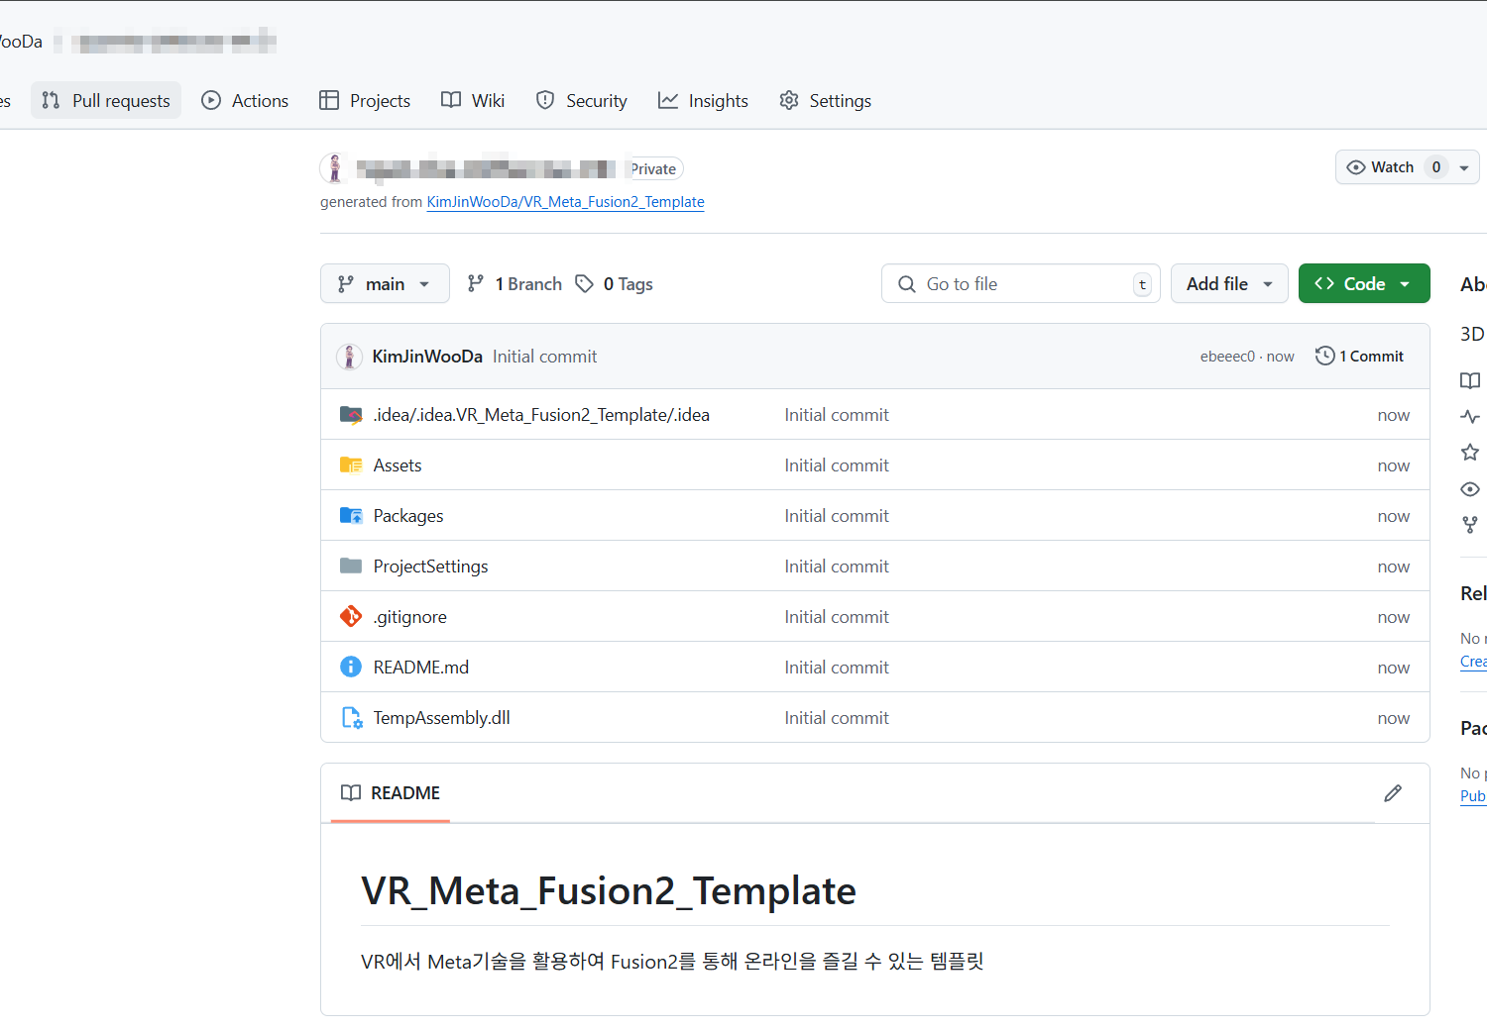Click the Packages folder icon
This screenshot has width=1487, height=1031.
(x=351, y=516)
